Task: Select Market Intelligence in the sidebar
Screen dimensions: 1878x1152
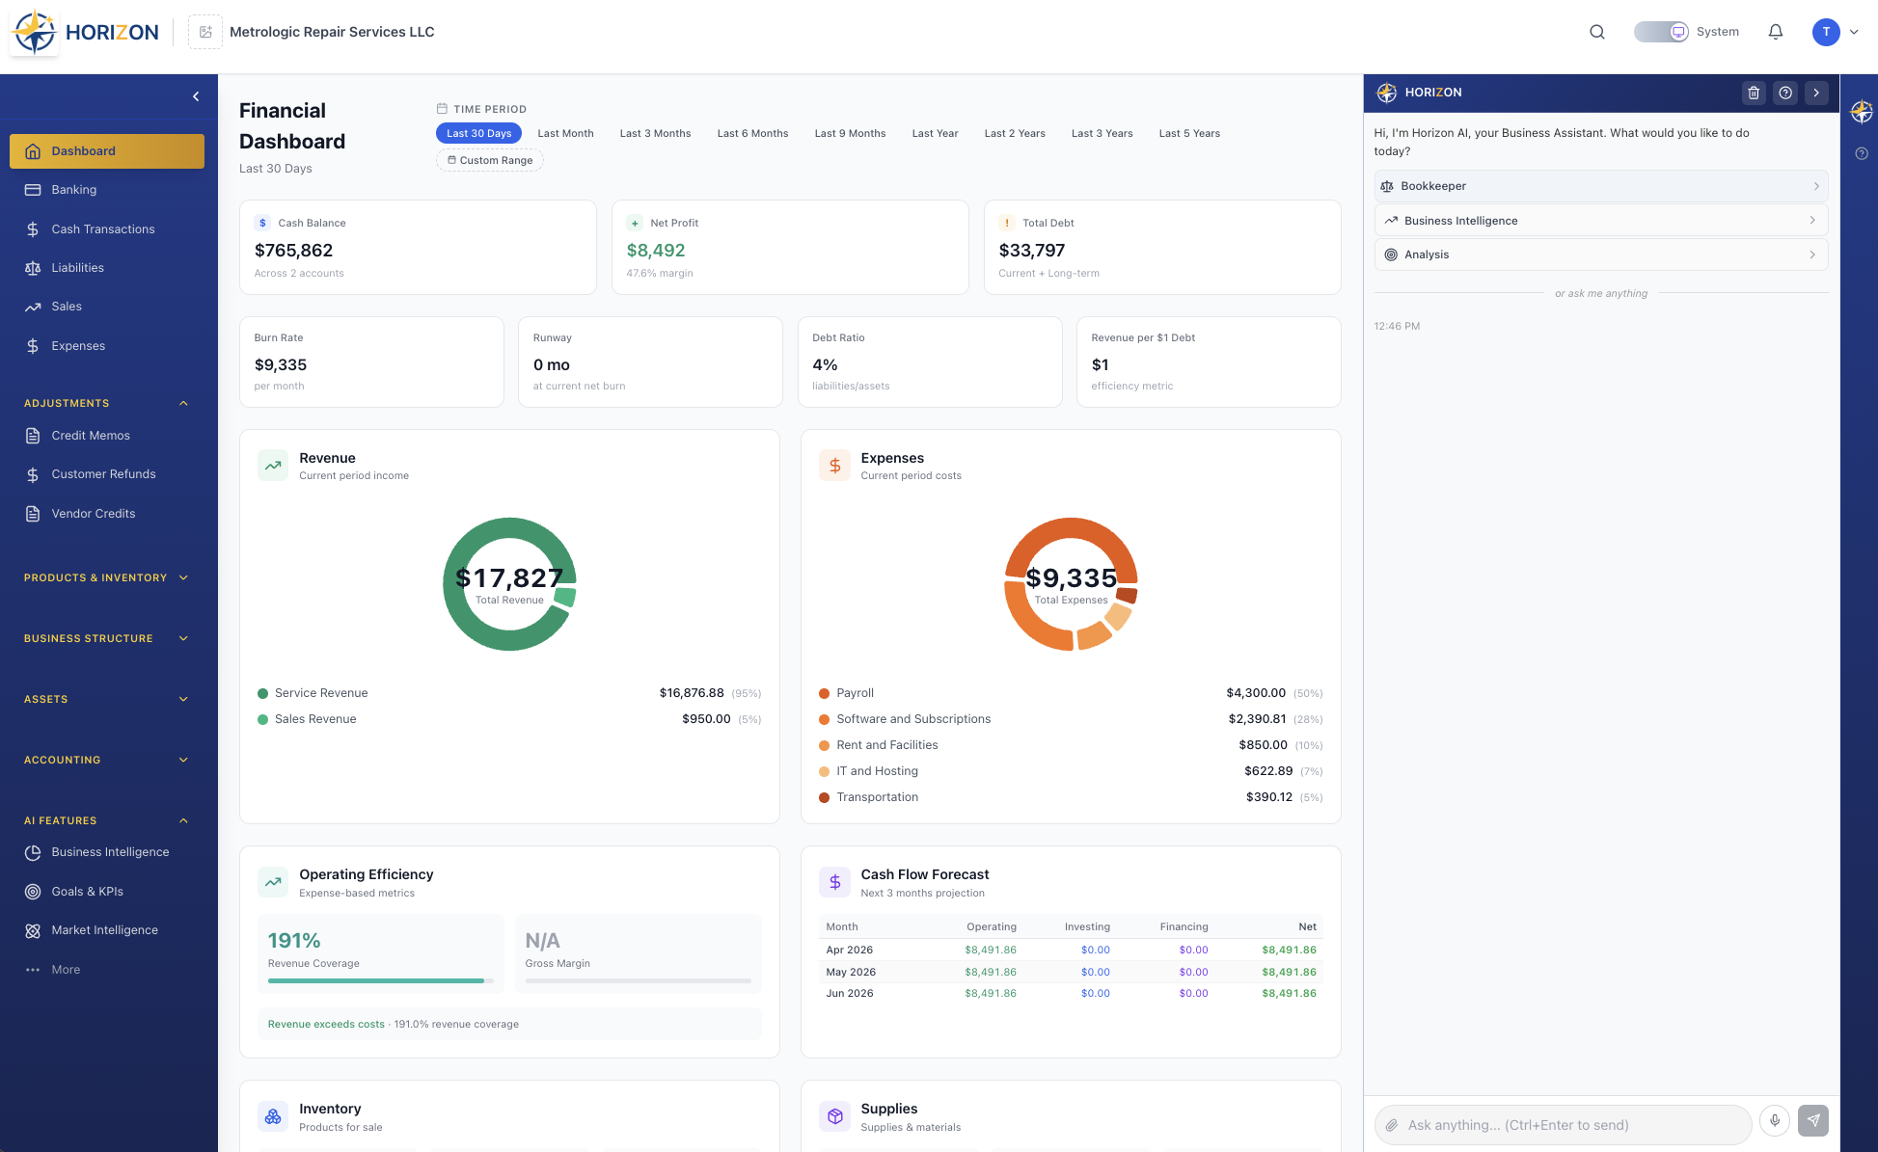Action: pos(104,929)
